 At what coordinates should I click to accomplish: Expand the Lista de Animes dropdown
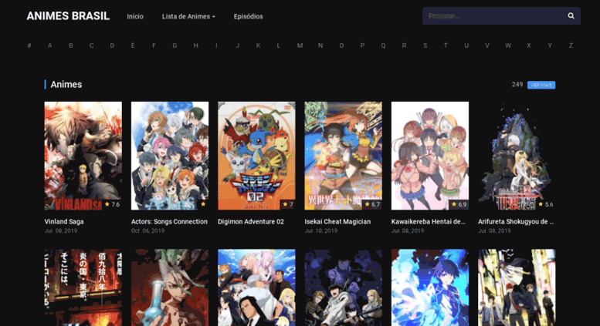click(188, 16)
